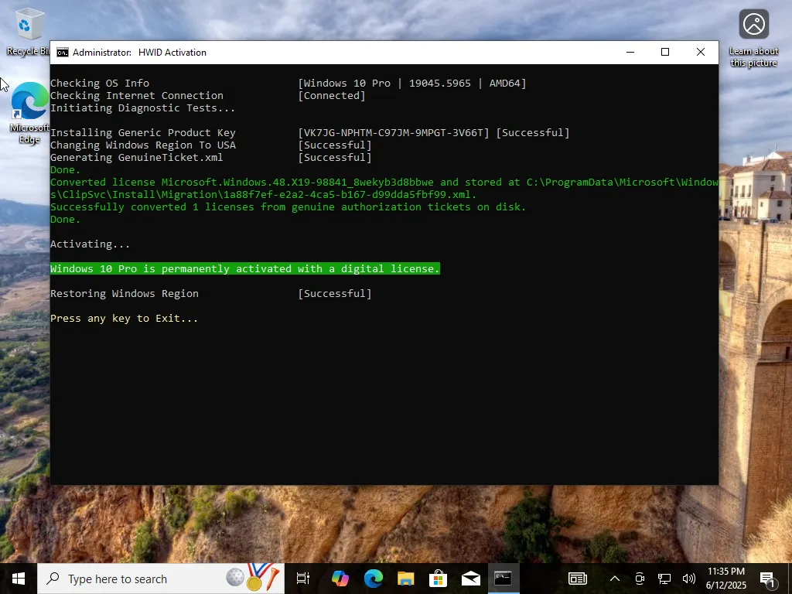Click the product key VK7JG-NPHTM-C97JM-9MPGT-3V66T text
This screenshot has height=594, width=792.
[x=394, y=133]
